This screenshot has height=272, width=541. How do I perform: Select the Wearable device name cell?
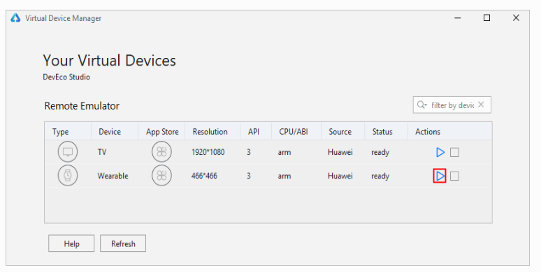[113, 176]
